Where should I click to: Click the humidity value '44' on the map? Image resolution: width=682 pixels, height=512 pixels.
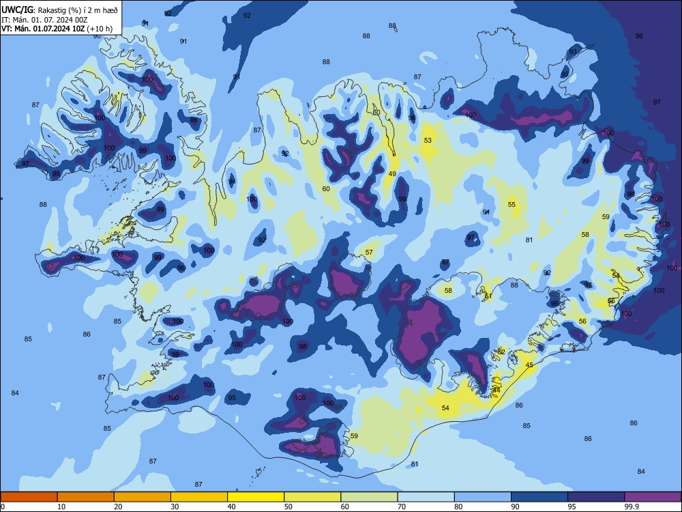click(496, 390)
